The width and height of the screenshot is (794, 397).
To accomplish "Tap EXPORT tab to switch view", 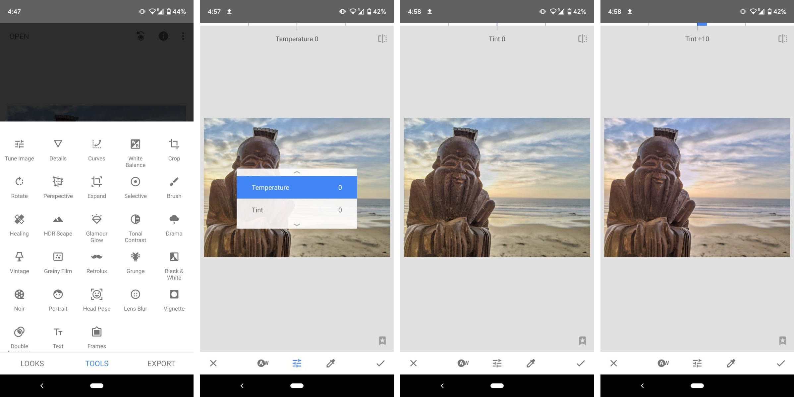I will 161,363.
